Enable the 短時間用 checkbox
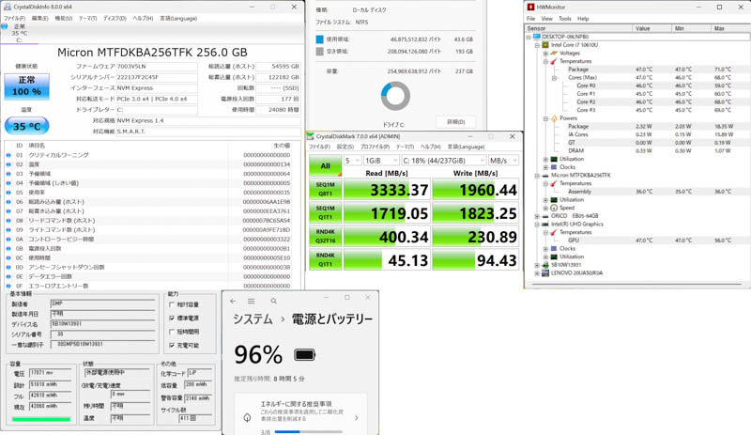 (x=172, y=332)
